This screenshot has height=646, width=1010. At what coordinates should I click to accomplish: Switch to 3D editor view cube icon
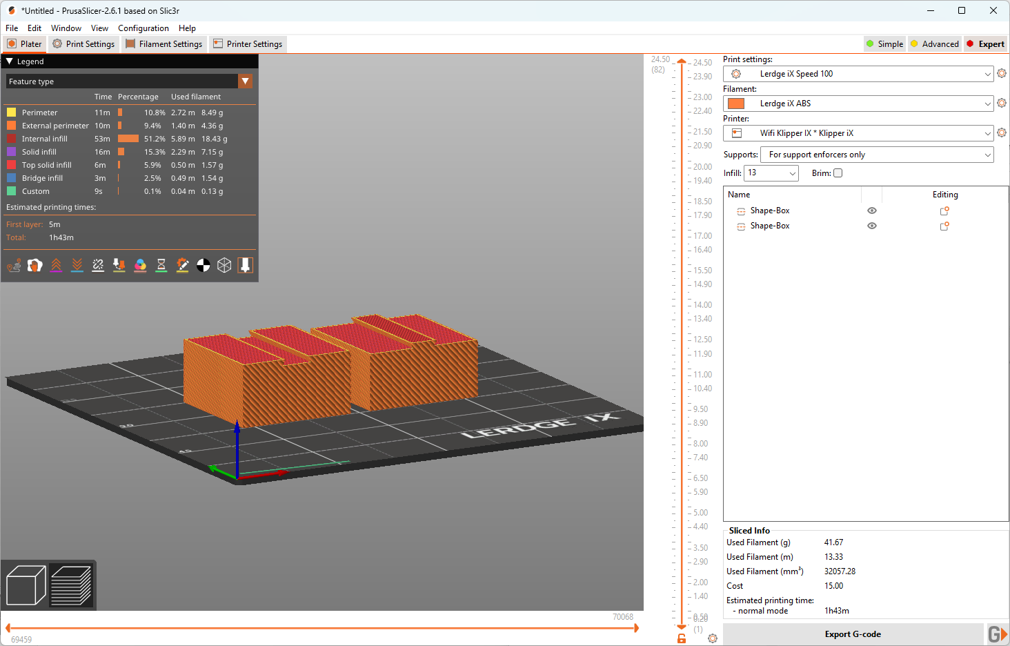(26, 585)
